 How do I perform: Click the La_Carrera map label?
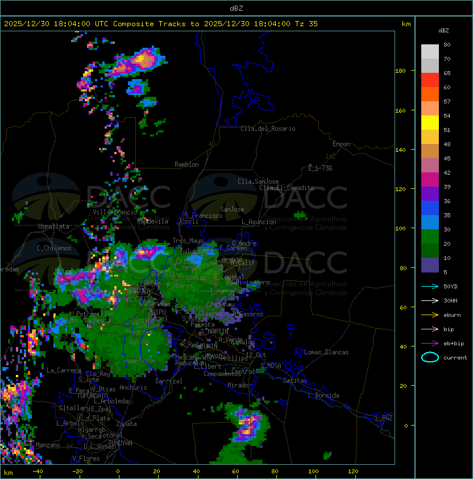pos(64,370)
